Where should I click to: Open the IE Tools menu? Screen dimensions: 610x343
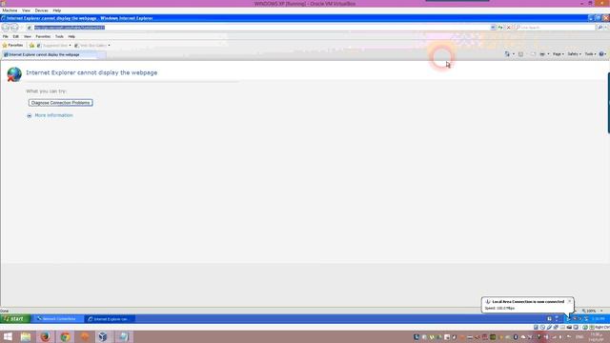(x=59, y=36)
